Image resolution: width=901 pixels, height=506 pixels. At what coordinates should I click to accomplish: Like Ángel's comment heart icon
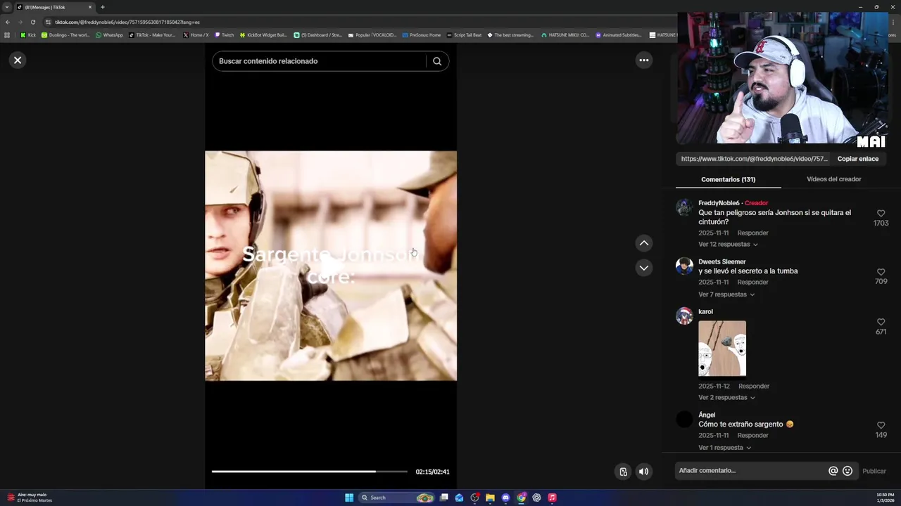coord(881,425)
